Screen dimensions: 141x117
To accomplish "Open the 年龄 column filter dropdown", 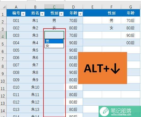I will 80,14.
